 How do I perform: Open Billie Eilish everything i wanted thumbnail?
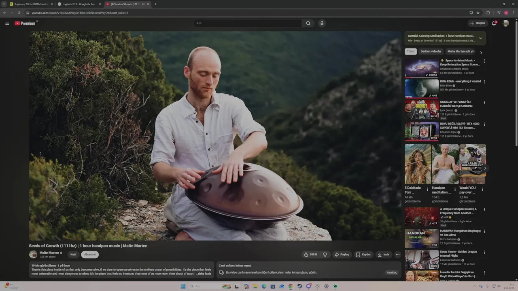tap(421, 89)
